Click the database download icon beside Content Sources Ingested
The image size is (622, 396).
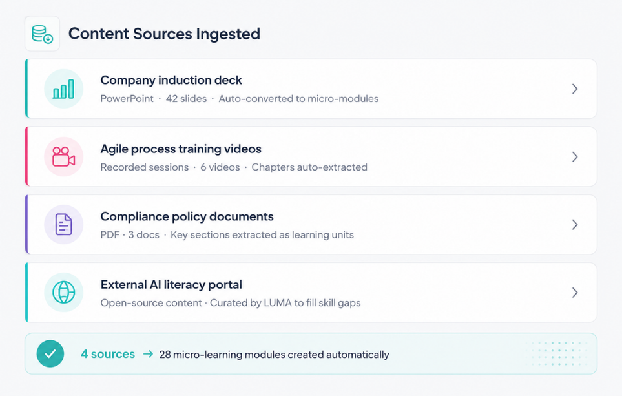click(43, 34)
